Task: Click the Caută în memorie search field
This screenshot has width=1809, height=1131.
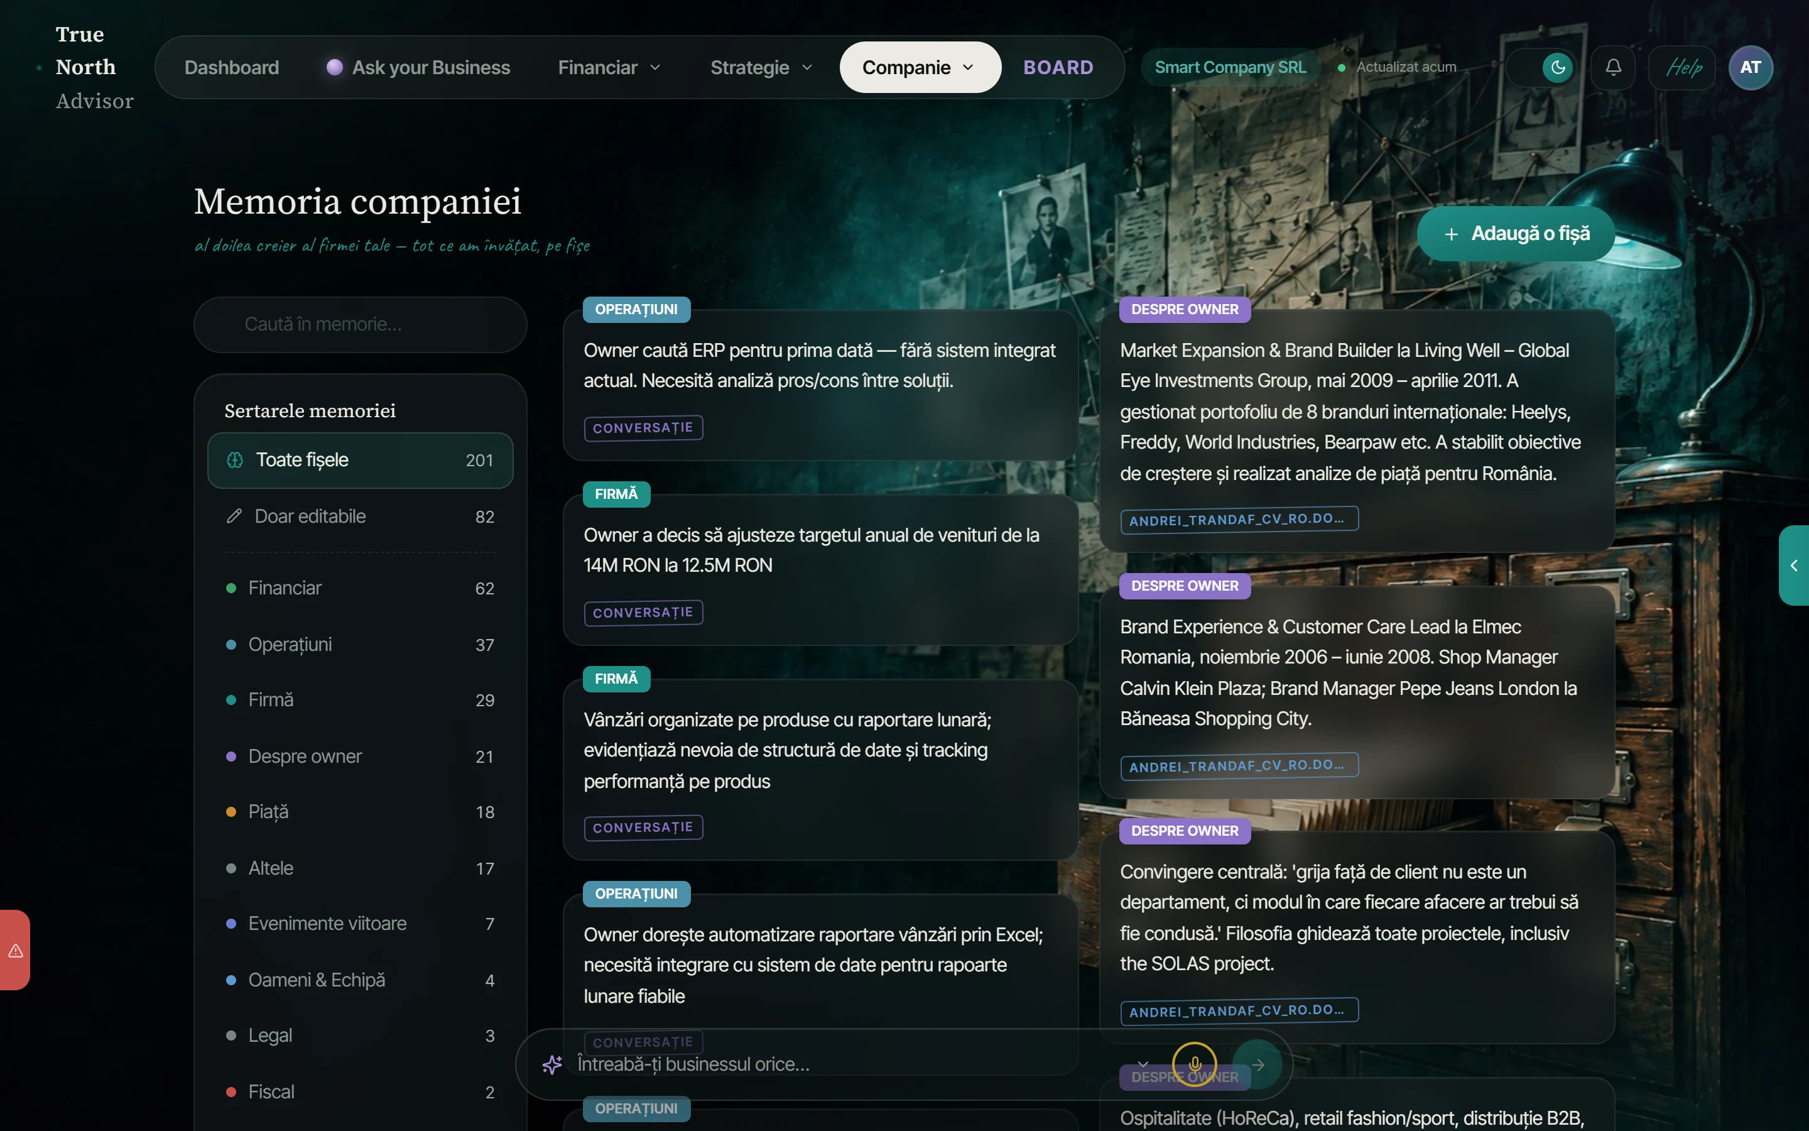Action: 361,325
